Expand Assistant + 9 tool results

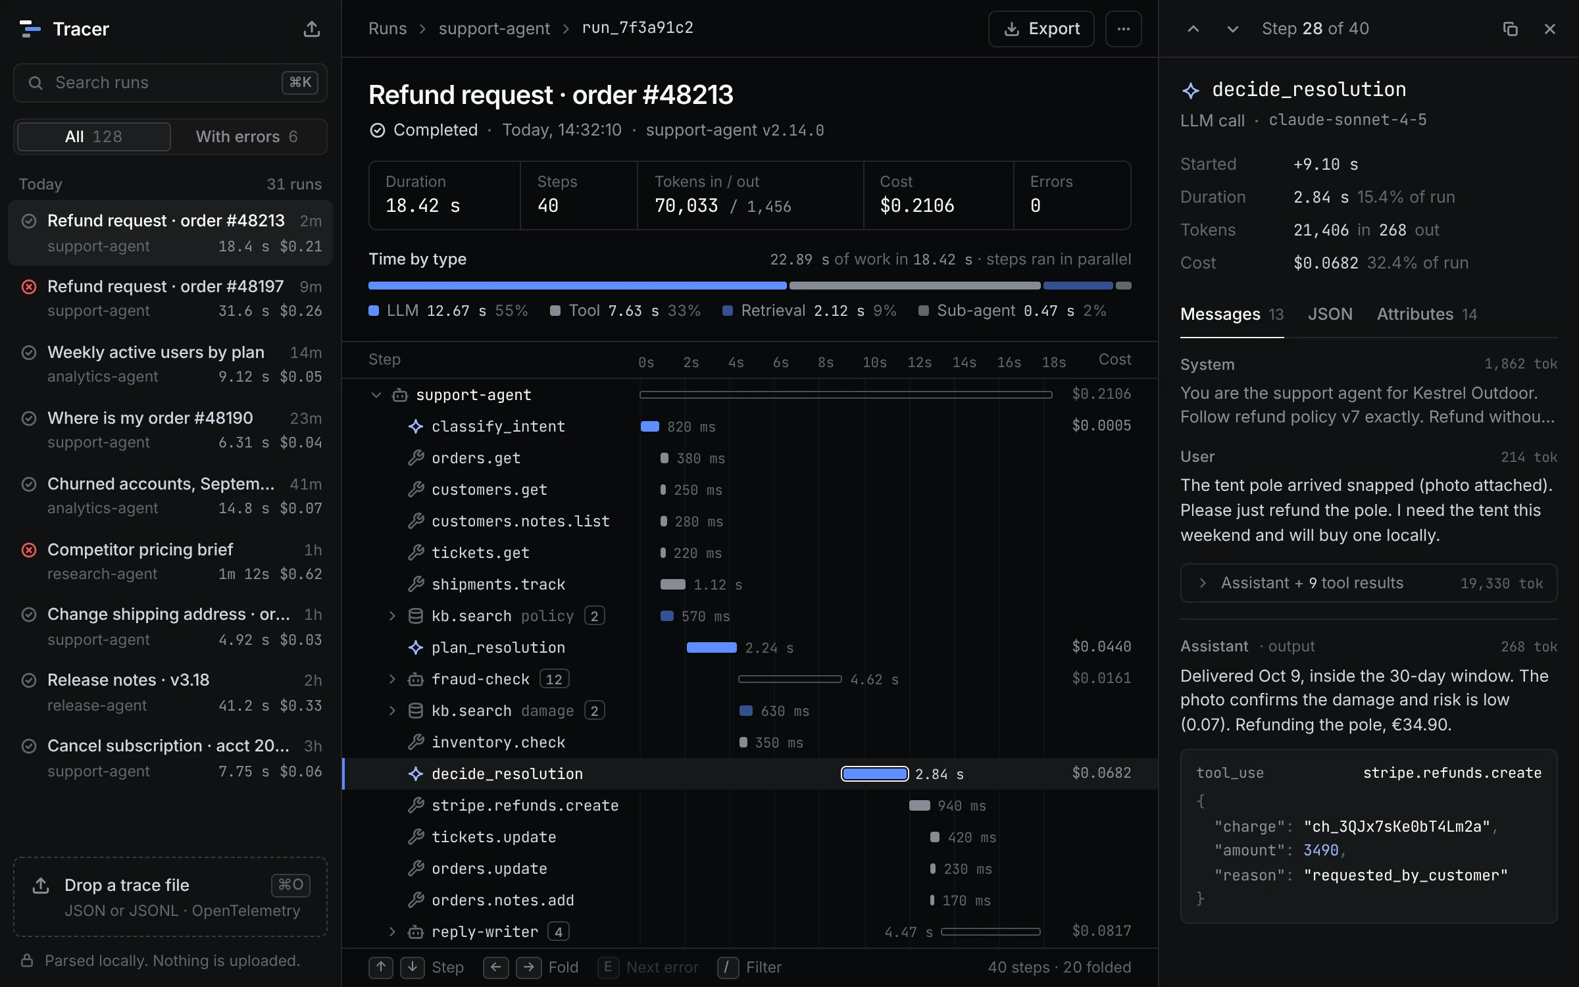click(x=1368, y=583)
